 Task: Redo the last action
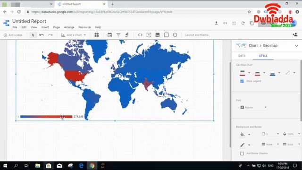(50, 35)
